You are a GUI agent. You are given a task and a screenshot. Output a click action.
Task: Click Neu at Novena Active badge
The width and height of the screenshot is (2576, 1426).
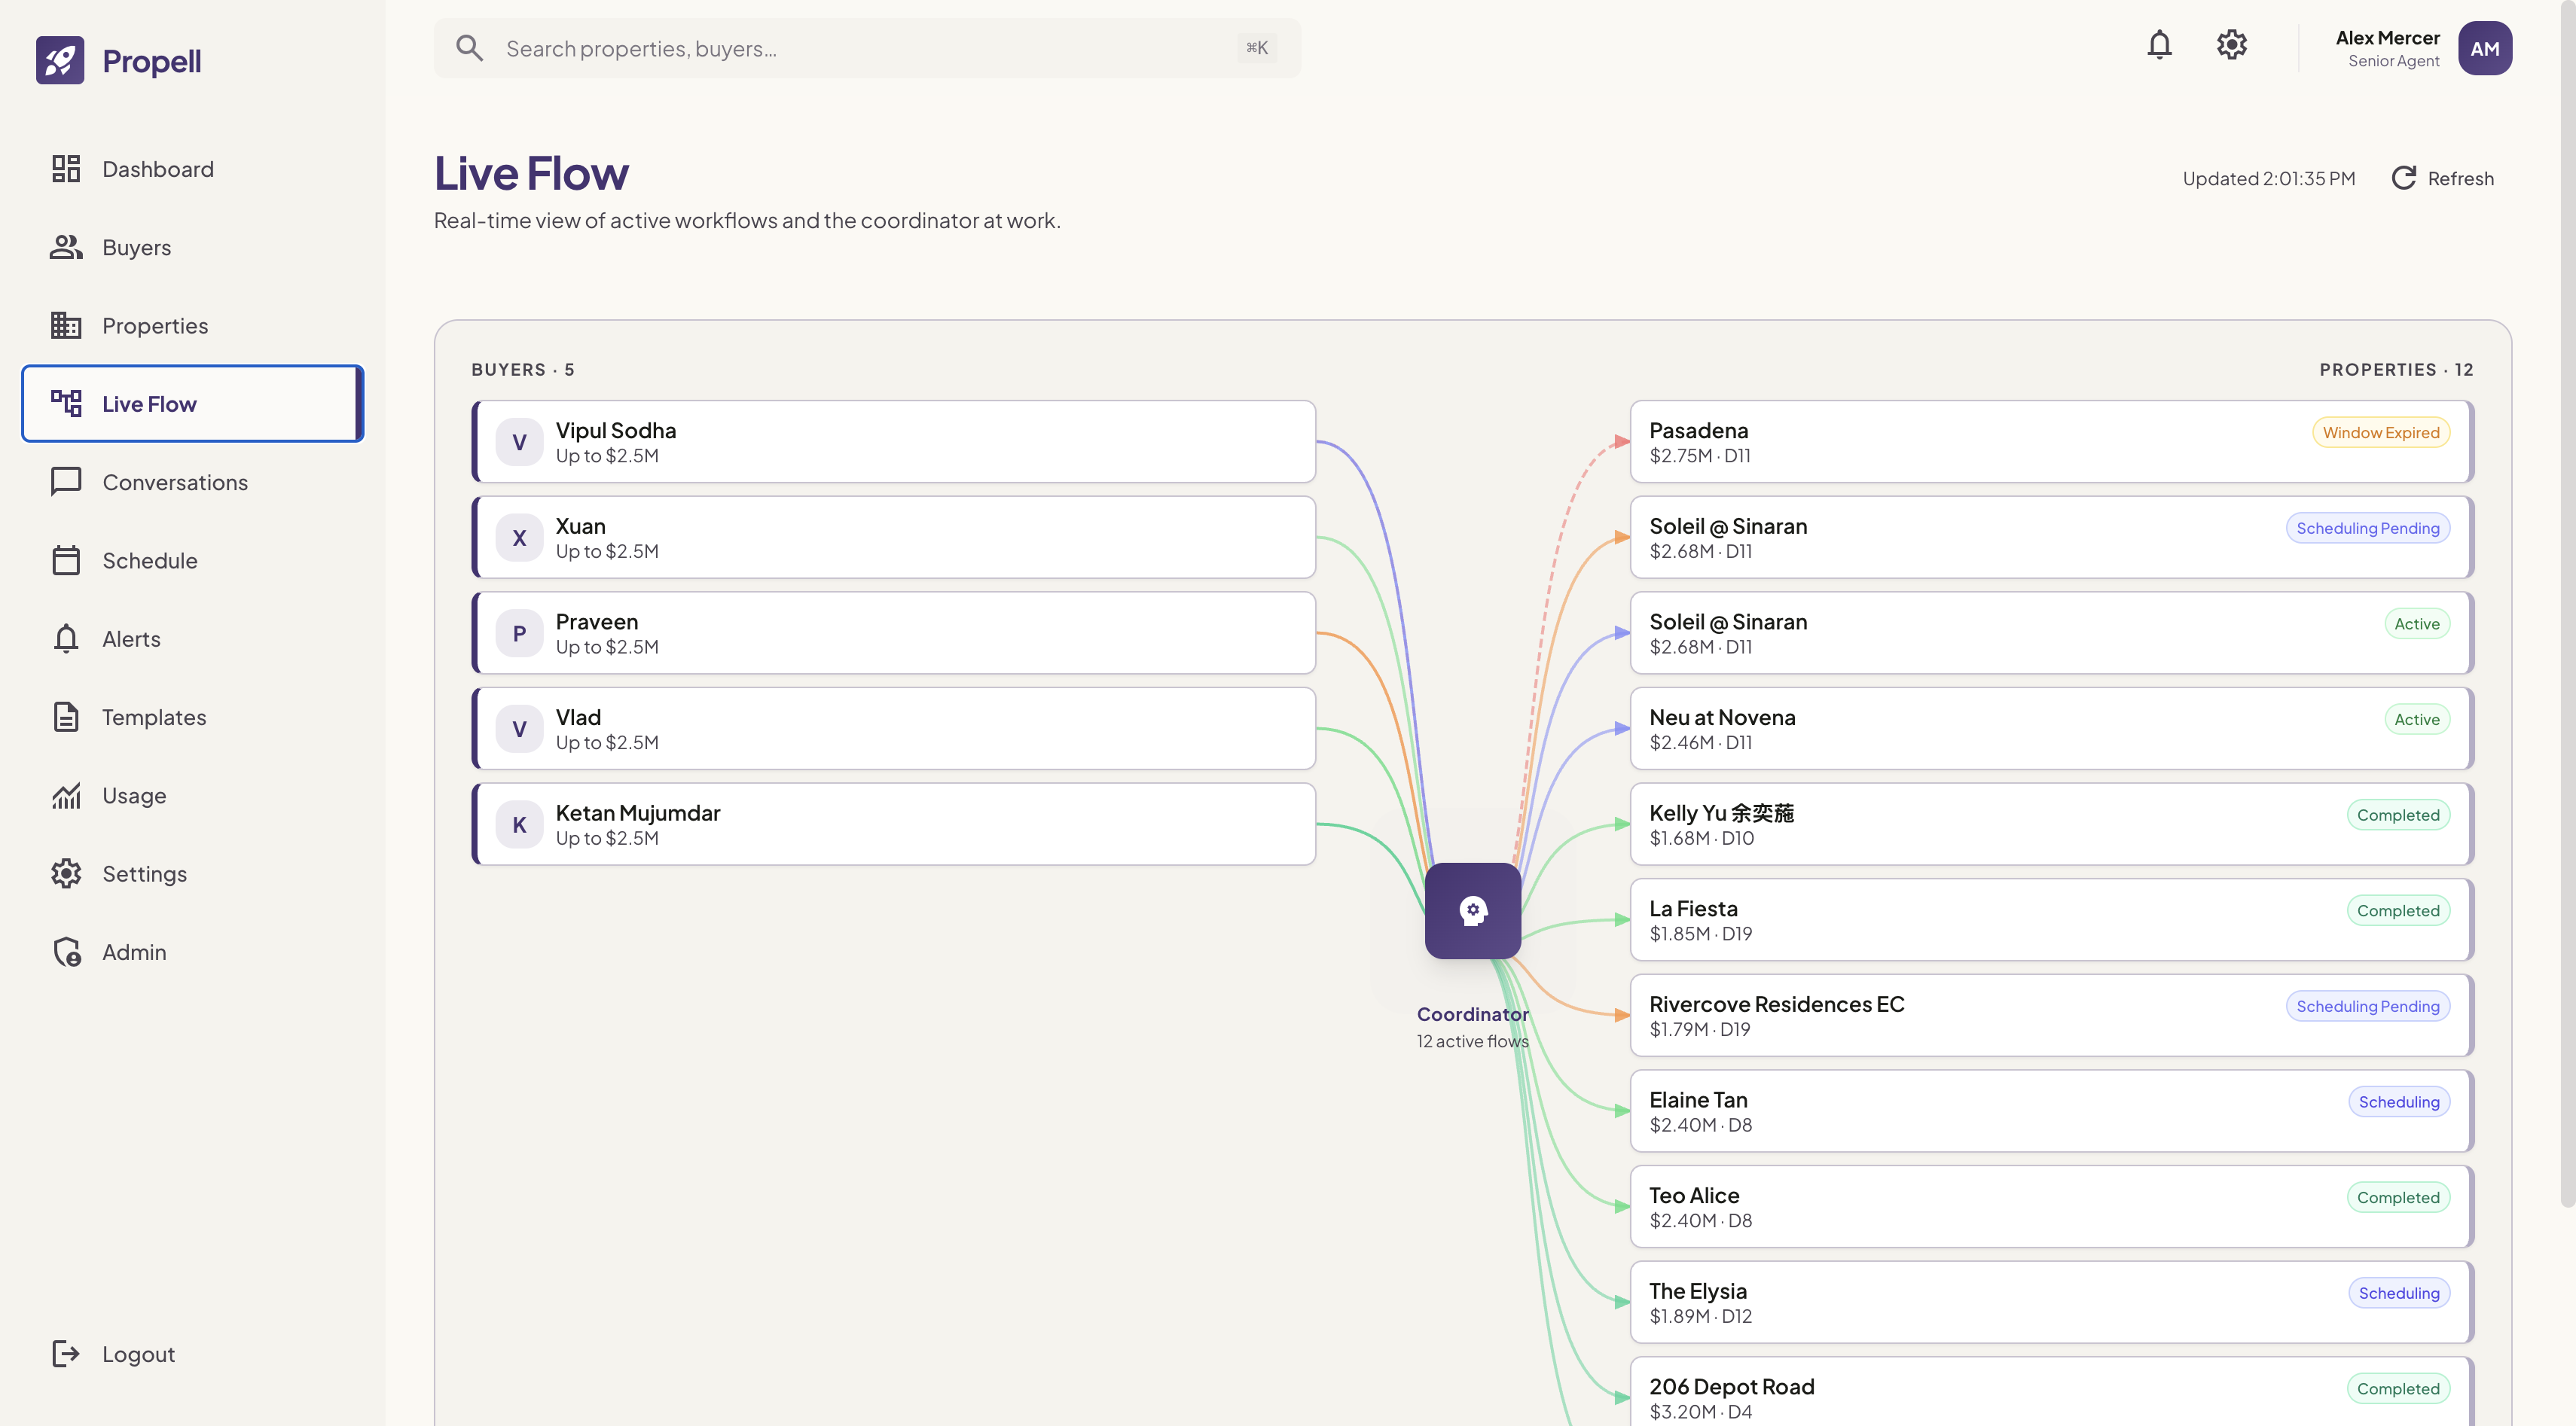click(x=2416, y=720)
